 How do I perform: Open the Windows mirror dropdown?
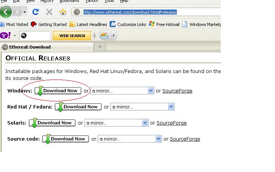click(x=122, y=91)
